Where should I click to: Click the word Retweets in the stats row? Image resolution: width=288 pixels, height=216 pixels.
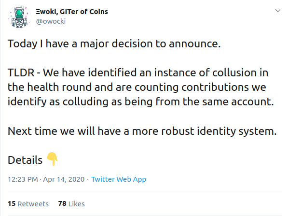click(33, 204)
